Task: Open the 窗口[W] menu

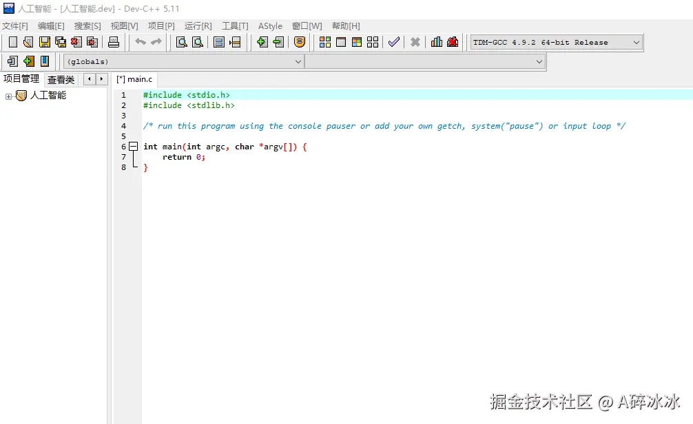Action: (307, 26)
